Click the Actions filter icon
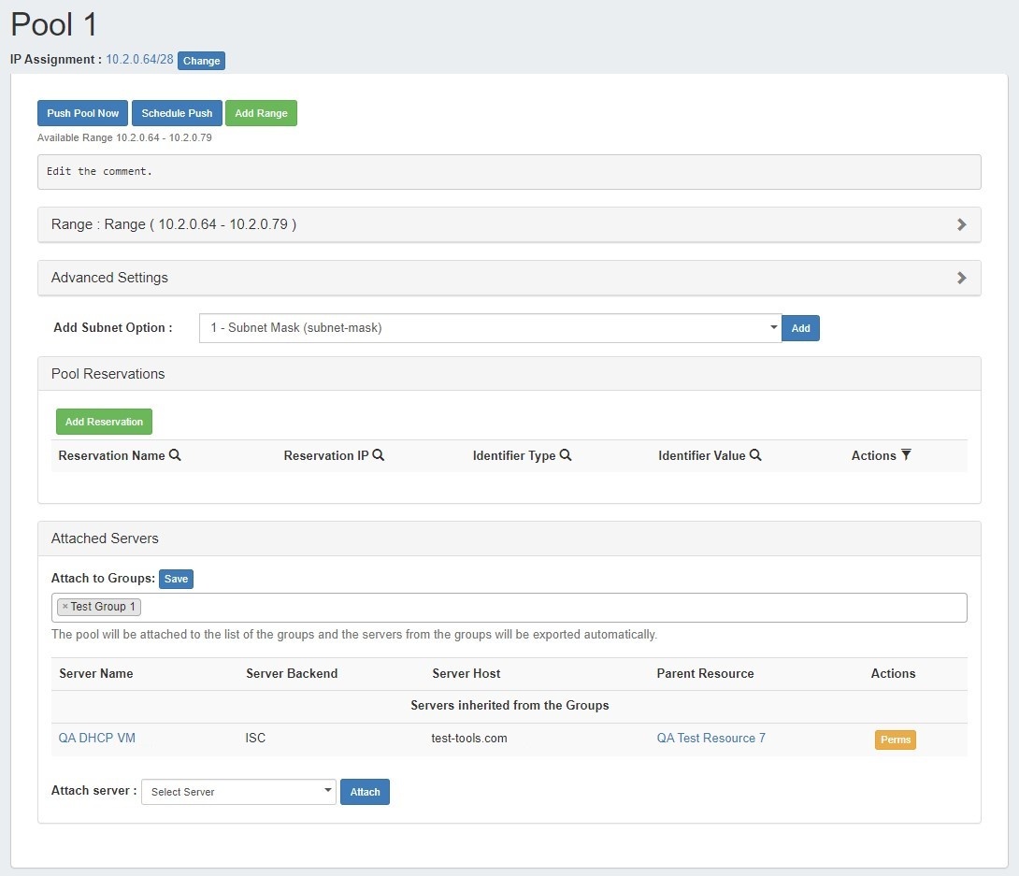This screenshot has height=876, width=1019. 906,455
